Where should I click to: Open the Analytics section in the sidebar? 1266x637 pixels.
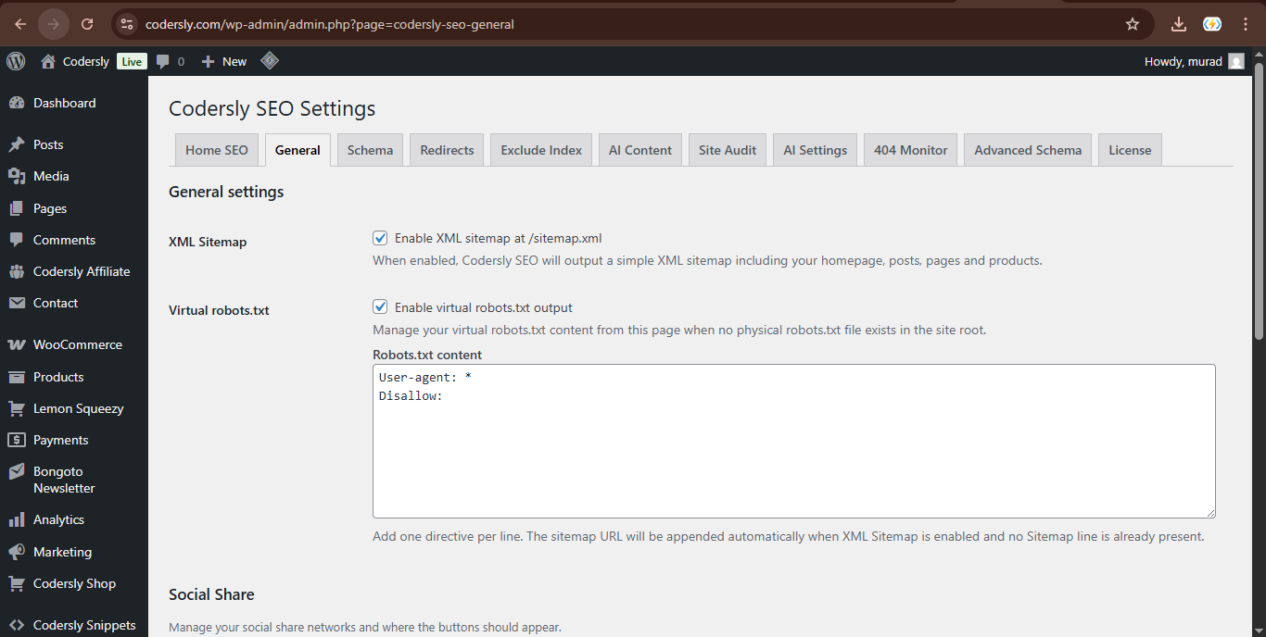(57, 519)
